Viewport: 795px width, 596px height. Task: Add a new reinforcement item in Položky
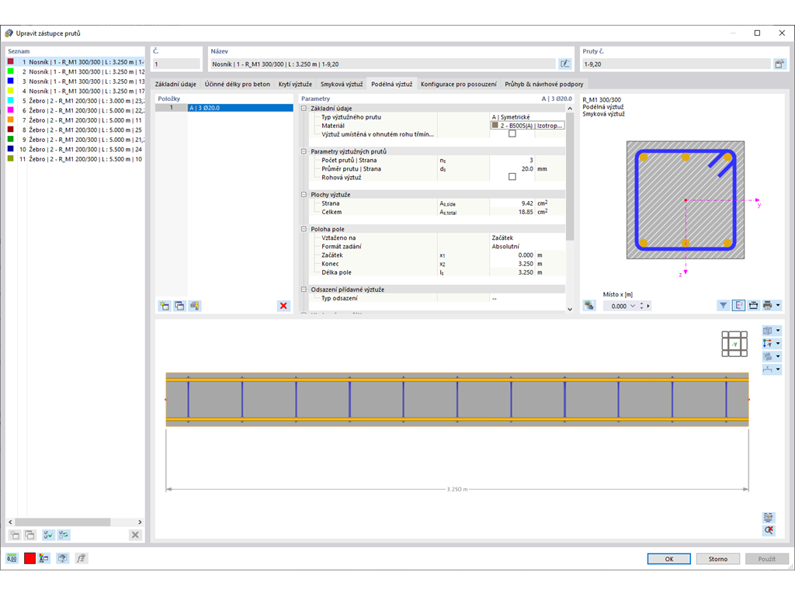click(x=165, y=306)
